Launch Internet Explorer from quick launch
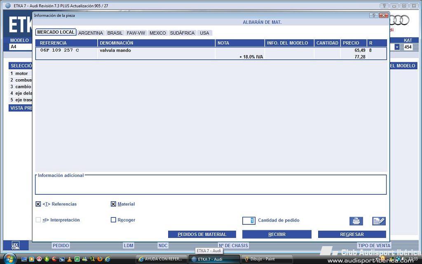This screenshot has height=264, width=422. 108,259
